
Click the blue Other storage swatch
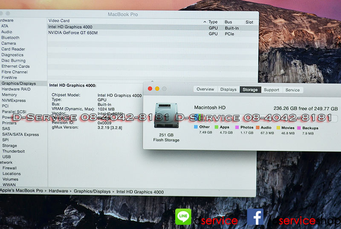click(196, 127)
